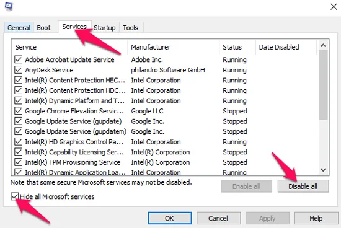Uncheck Intel(R) HD Graphics Control Panel service
The width and height of the screenshot is (341, 228).
click(18, 142)
